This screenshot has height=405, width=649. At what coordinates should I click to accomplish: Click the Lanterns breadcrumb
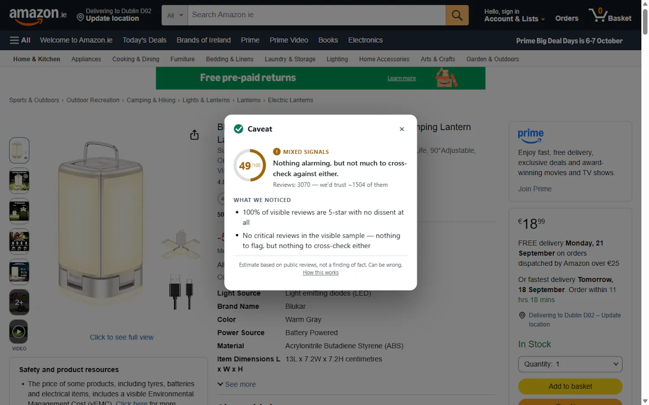[x=249, y=100]
